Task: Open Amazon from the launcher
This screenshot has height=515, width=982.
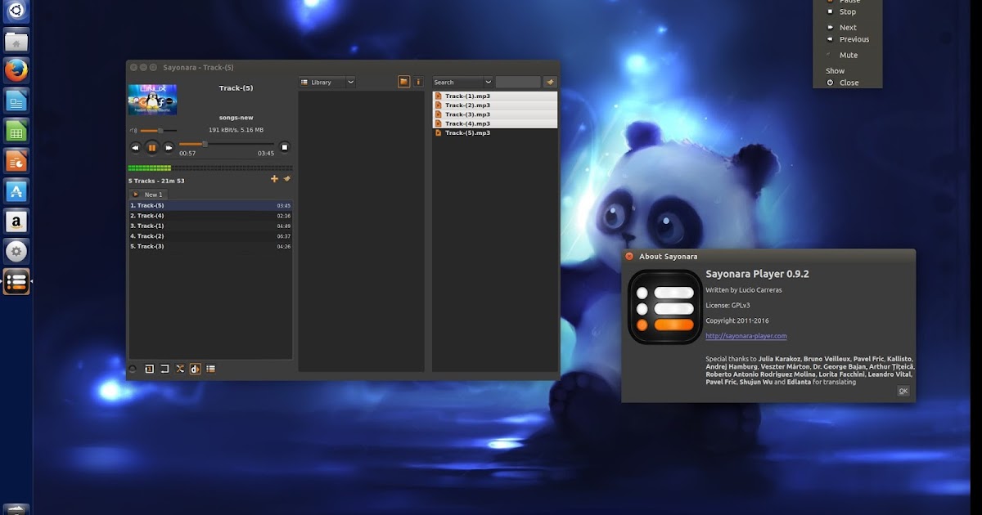Action: click(x=16, y=222)
